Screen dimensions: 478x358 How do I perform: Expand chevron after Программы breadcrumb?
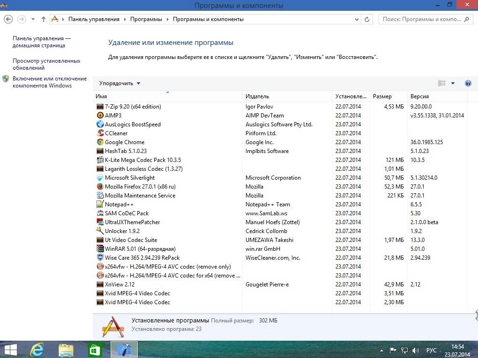pos(168,19)
